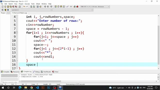Click the compile log scroll right arrow
Screen dimensions: 160x90
156,81
